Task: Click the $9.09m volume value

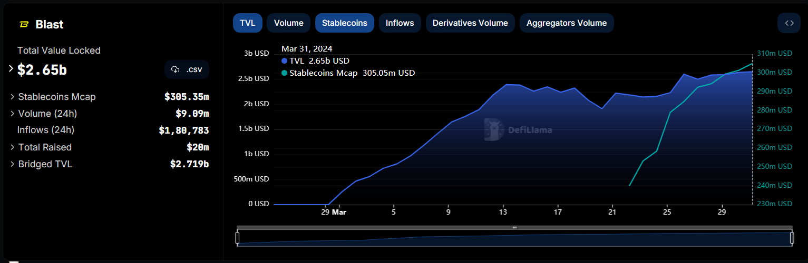Action: pyautogui.click(x=192, y=114)
